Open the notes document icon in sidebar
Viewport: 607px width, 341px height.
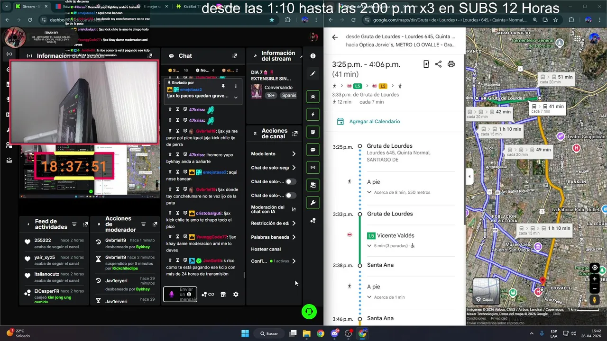point(313,132)
